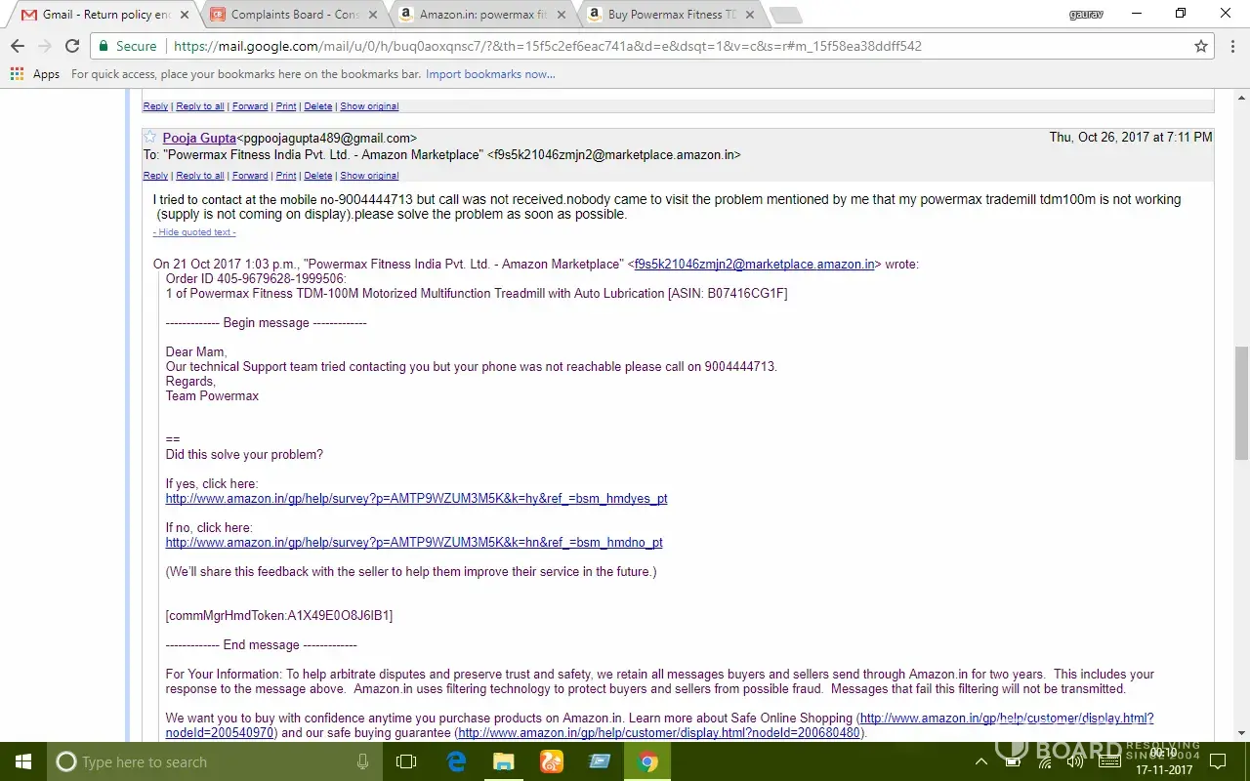The width and height of the screenshot is (1250, 781).
Task: Click the microphone icon in taskbar search
Action: coord(363,761)
